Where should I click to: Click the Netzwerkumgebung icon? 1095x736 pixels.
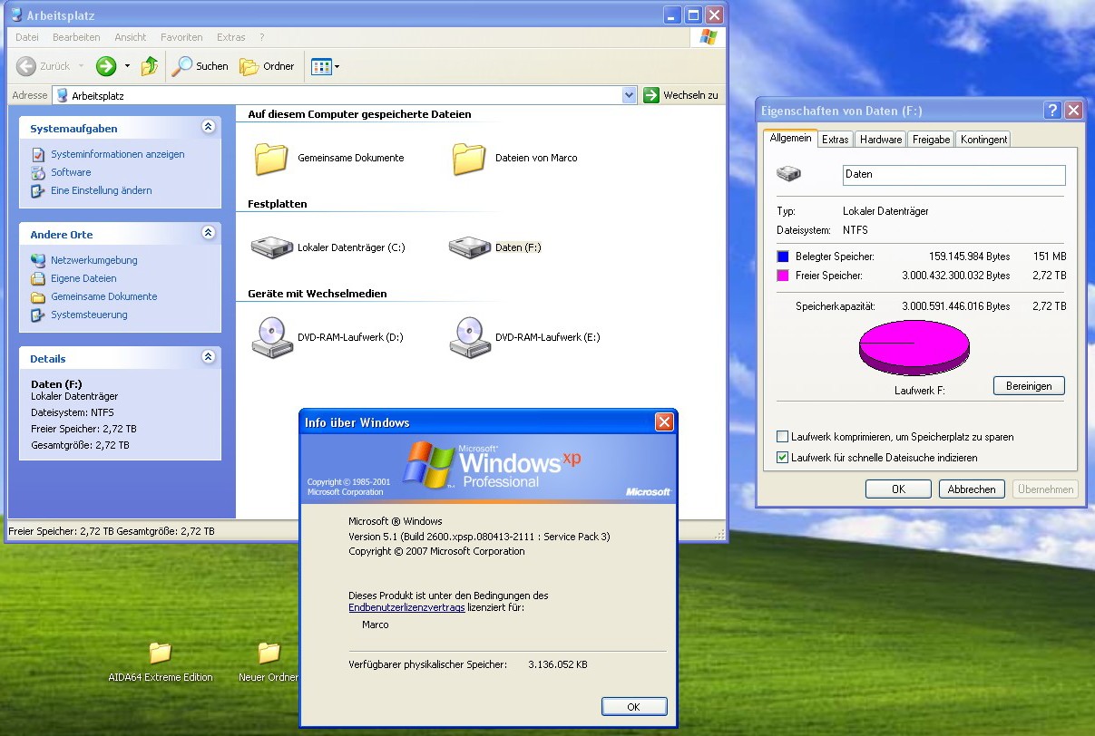38,260
